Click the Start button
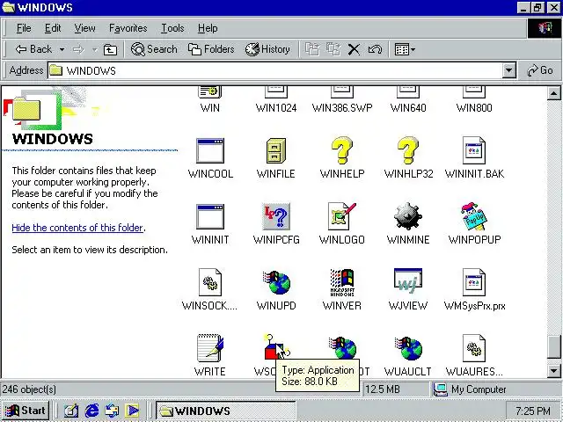 [25, 411]
